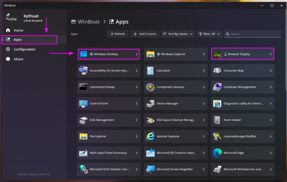The height and width of the screenshot is (182, 287).
Task: Expand the Character Map chevron
Action: point(270,71)
